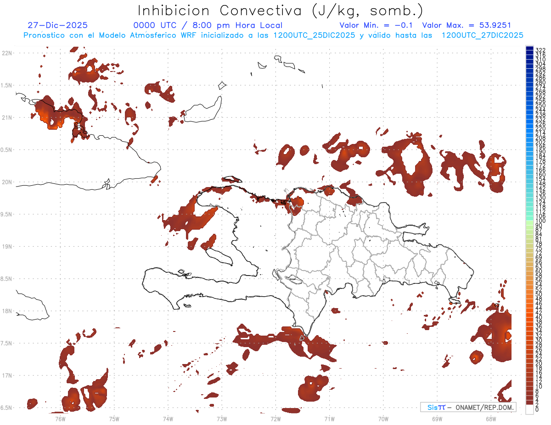Pick the dark maroon swatch beside value 2

[529, 402]
